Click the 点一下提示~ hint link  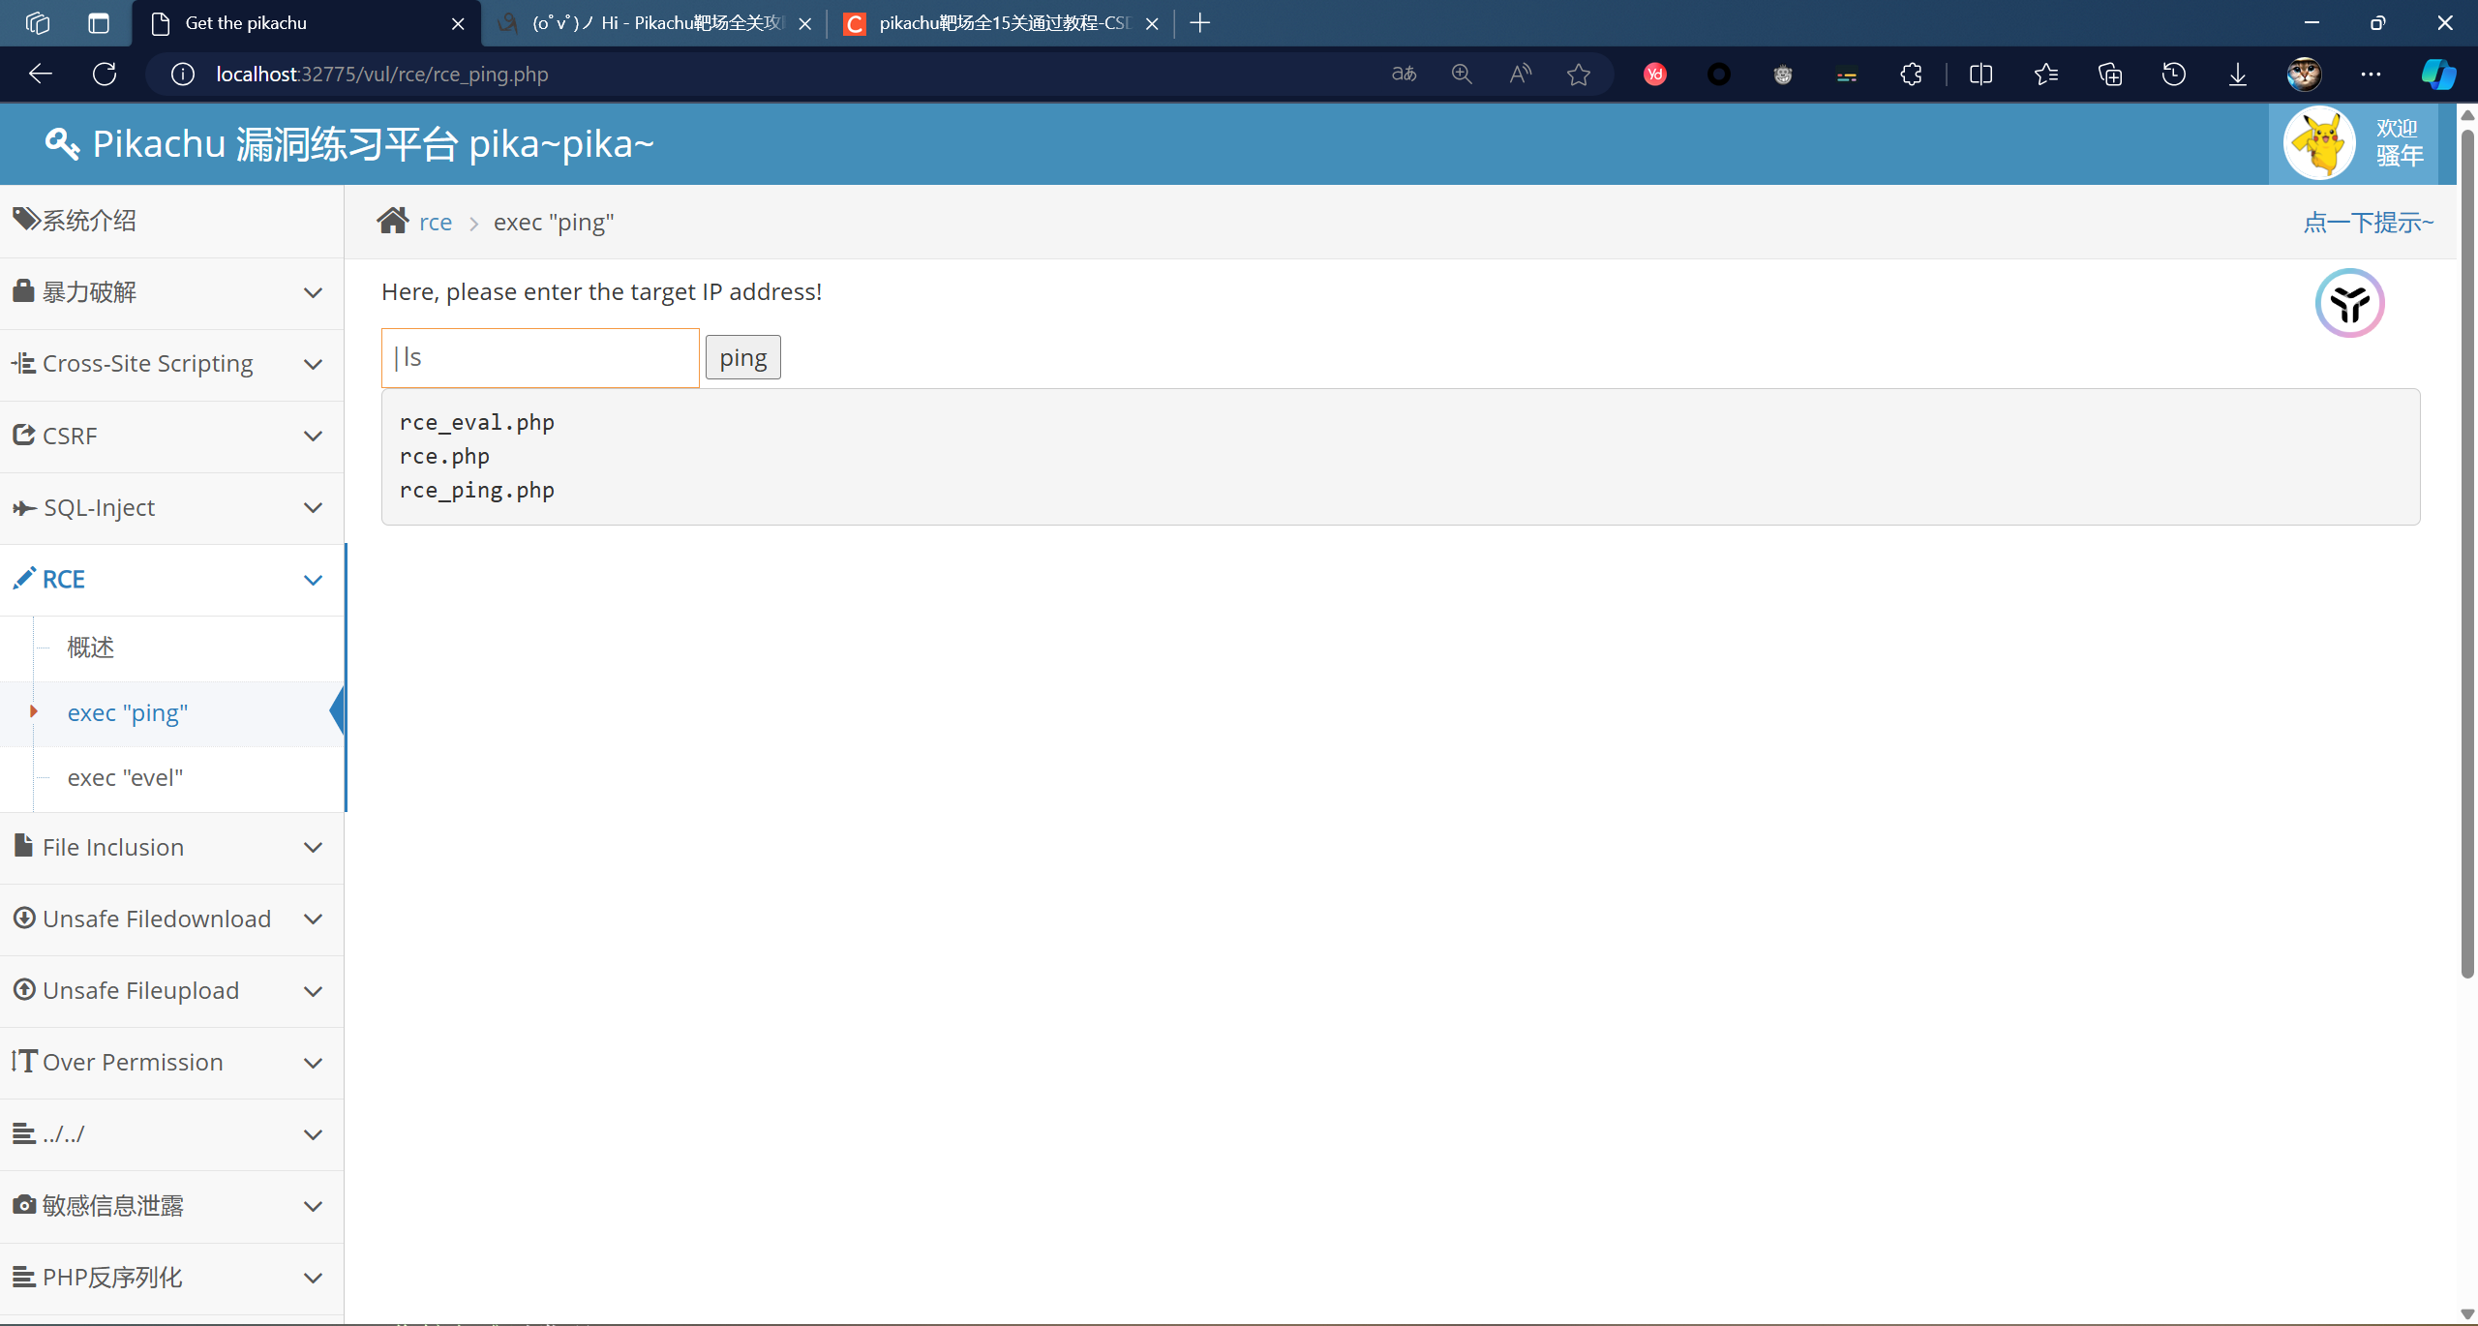(x=2368, y=223)
